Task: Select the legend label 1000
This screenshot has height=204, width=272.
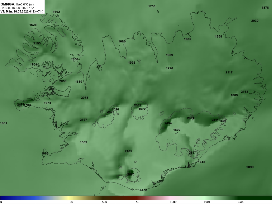Action: 173,202
